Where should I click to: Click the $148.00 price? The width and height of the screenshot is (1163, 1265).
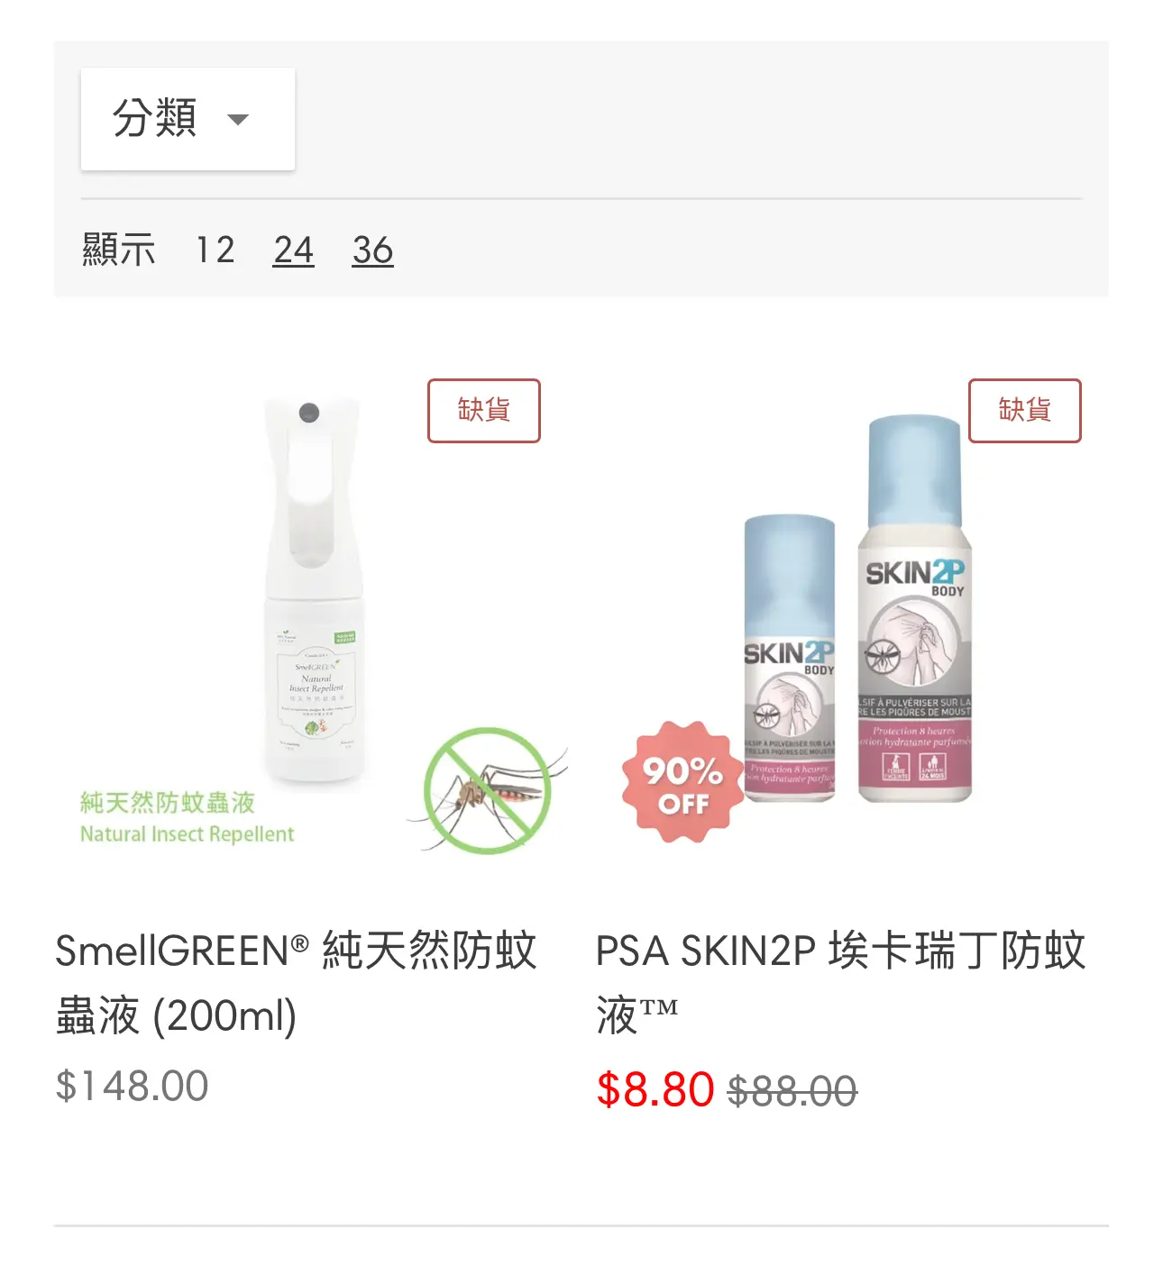[132, 1086]
